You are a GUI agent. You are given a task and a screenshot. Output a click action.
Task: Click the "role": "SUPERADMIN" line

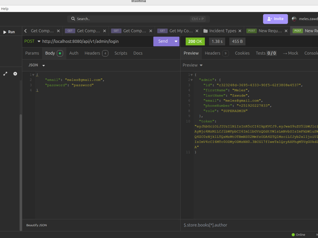[225, 111]
